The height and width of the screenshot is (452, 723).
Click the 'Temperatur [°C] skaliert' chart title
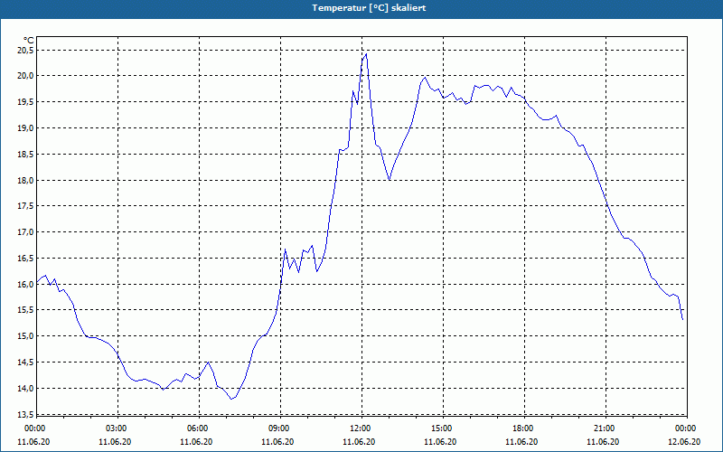pyautogui.click(x=369, y=8)
